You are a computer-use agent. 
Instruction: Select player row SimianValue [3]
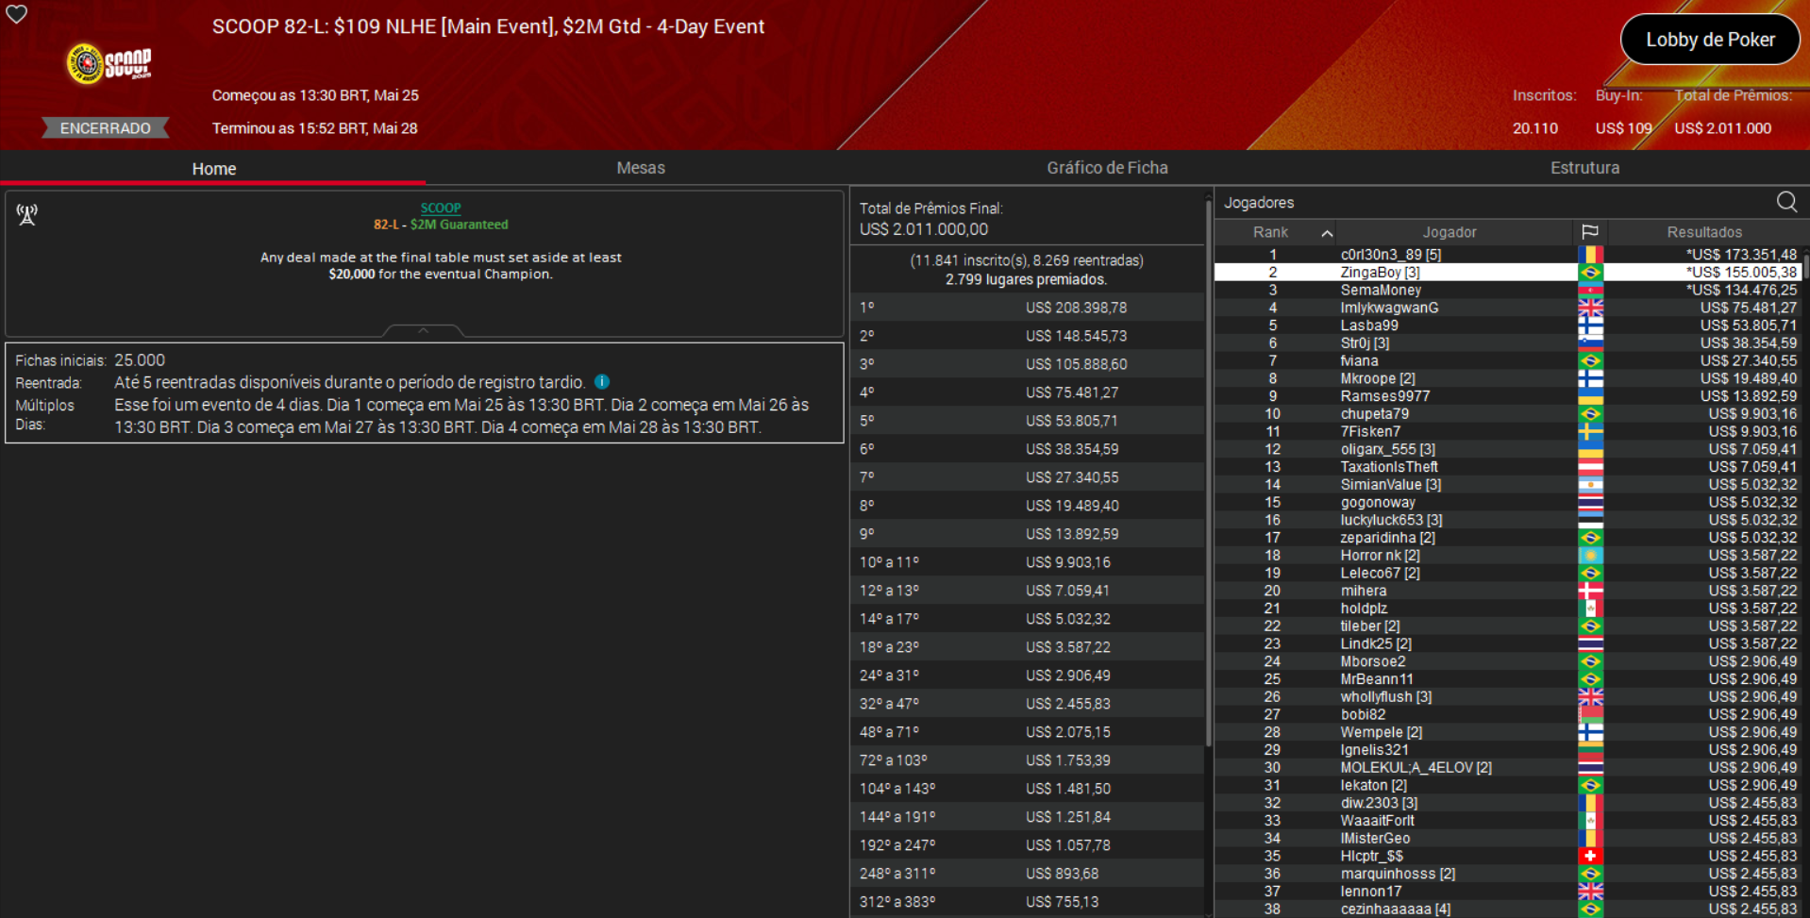pos(1508,485)
